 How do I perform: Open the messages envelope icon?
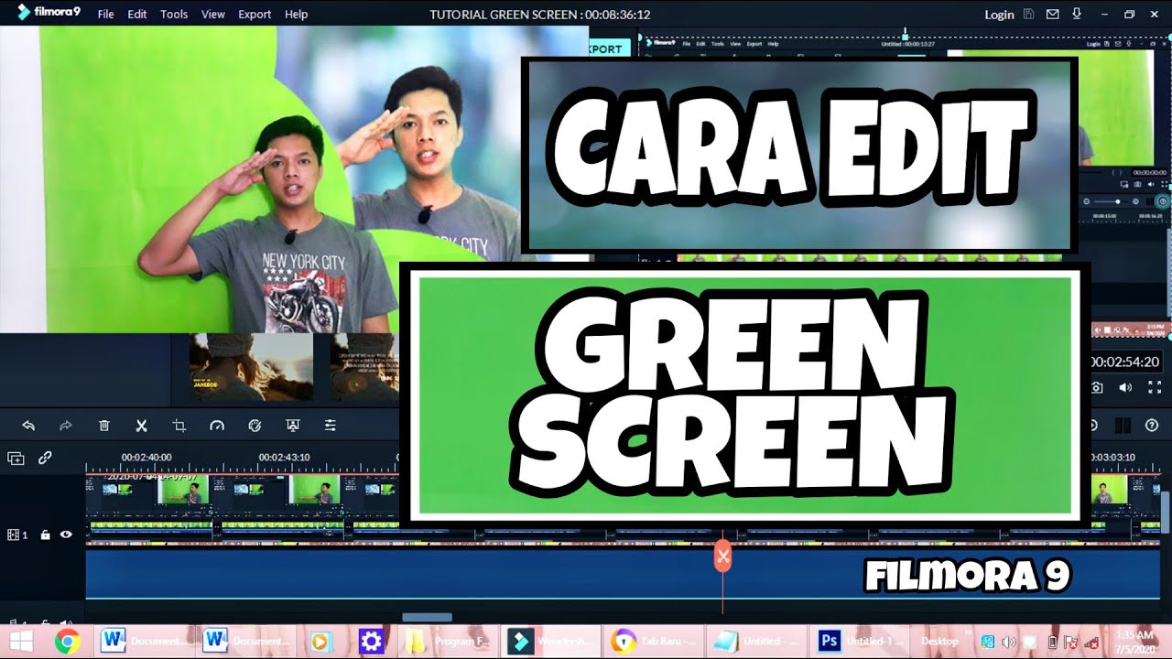point(1053,15)
